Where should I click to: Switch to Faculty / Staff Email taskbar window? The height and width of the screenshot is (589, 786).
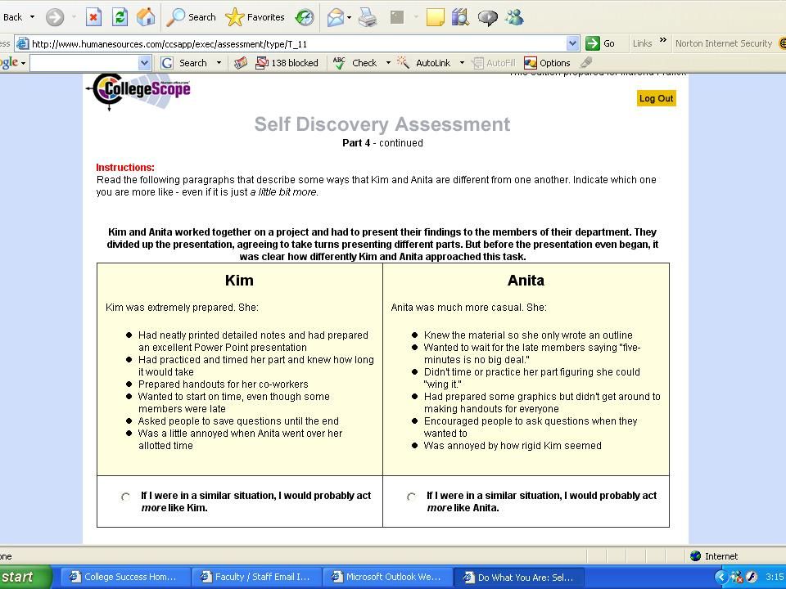(255, 577)
